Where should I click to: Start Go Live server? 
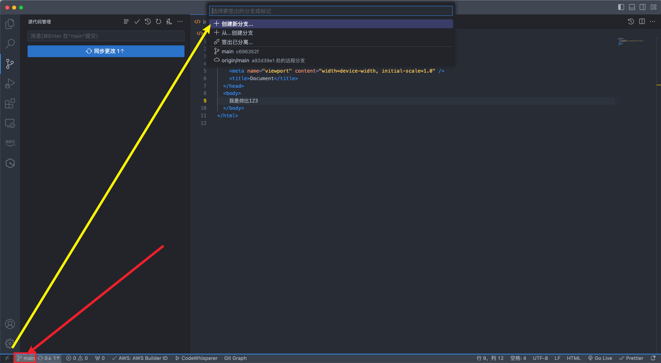(x=600, y=358)
